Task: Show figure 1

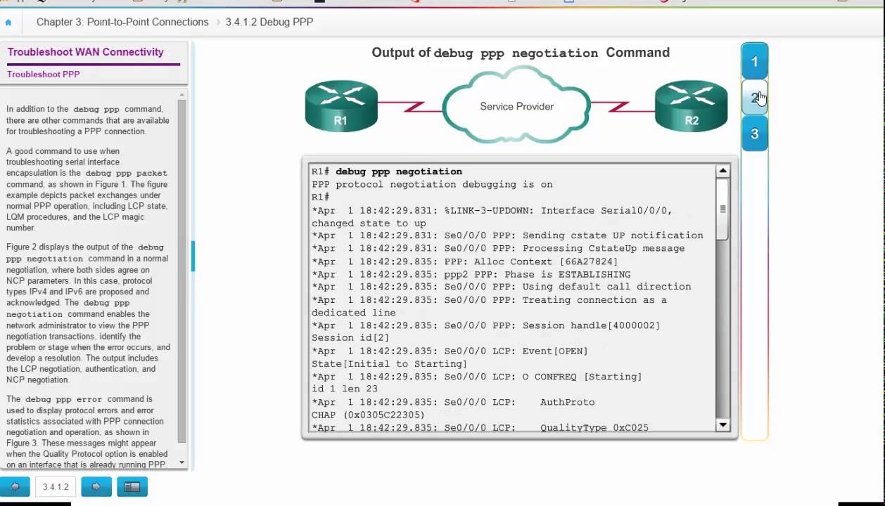Action: [754, 62]
